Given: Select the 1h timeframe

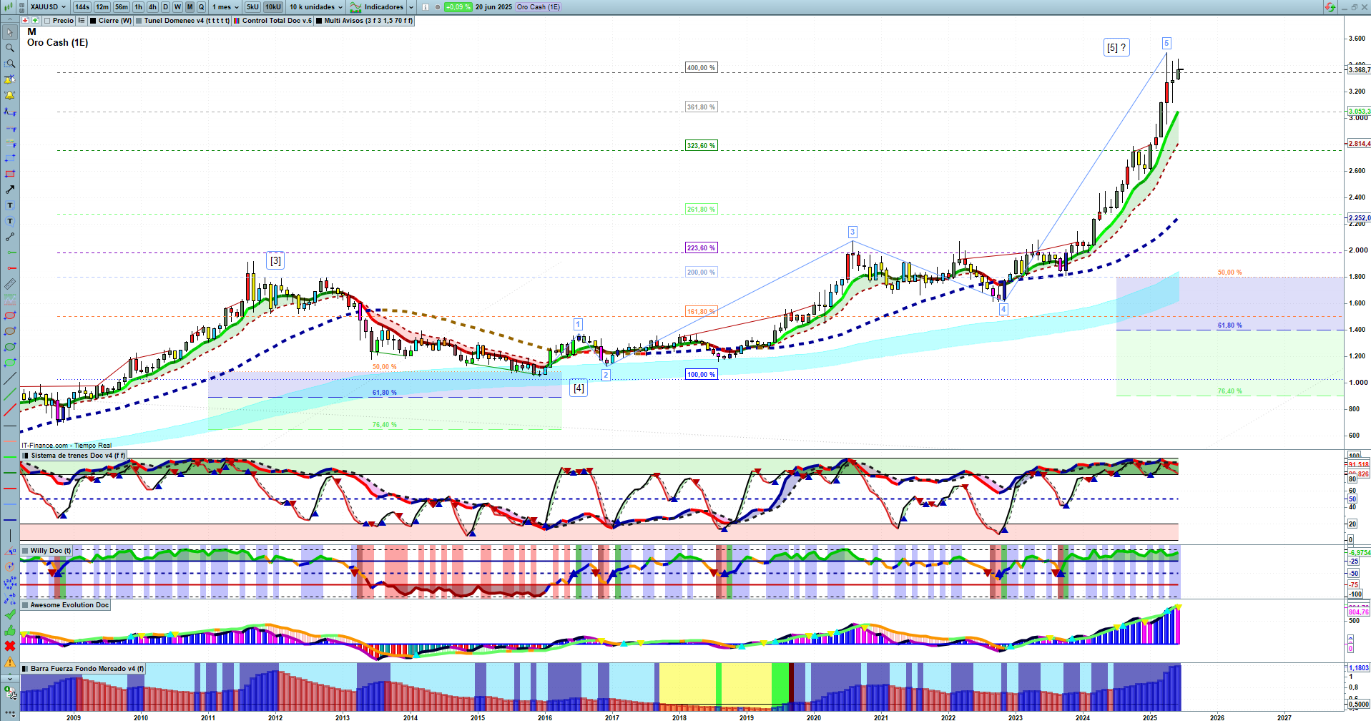Looking at the screenshot, I should point(139,7).
